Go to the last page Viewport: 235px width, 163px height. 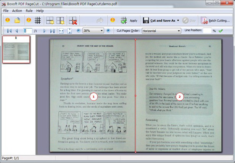click(52, 31)
